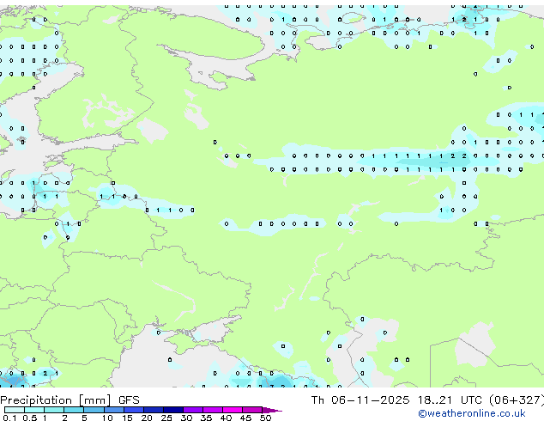Click the '20' legend scale label
Image resolution: width=544 pixels, height=421 pixels.
click(x=147, y=418)
